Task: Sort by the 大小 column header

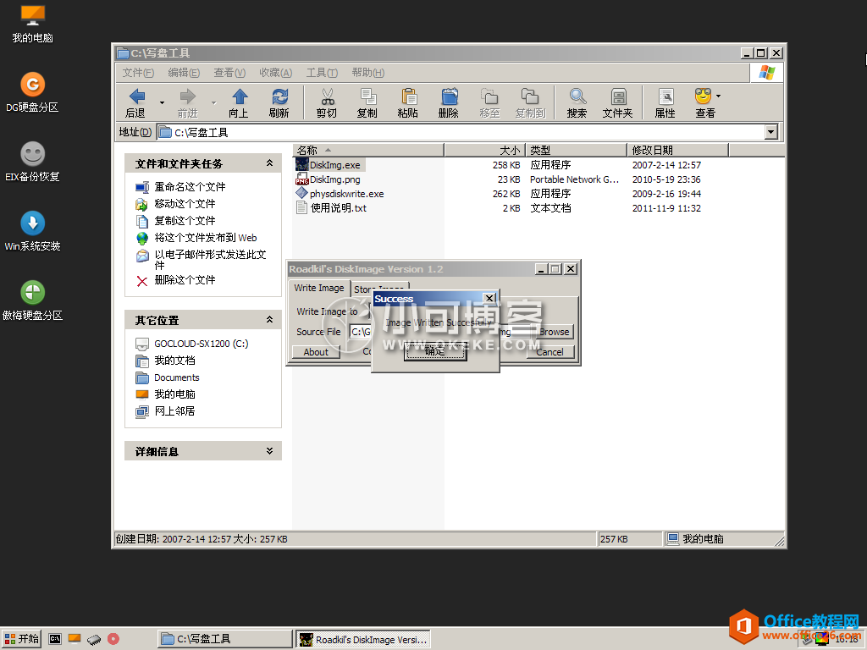Action: coord(484,150)
